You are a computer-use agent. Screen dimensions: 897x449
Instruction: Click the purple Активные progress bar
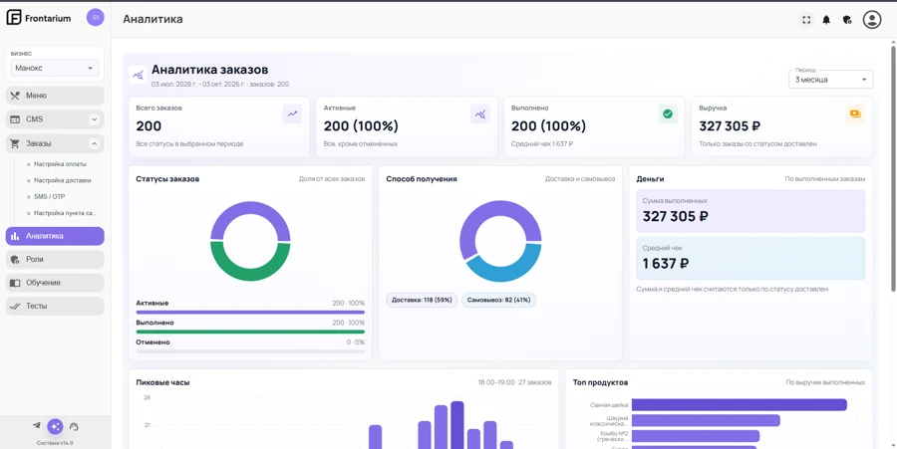(x=250, y=313)
